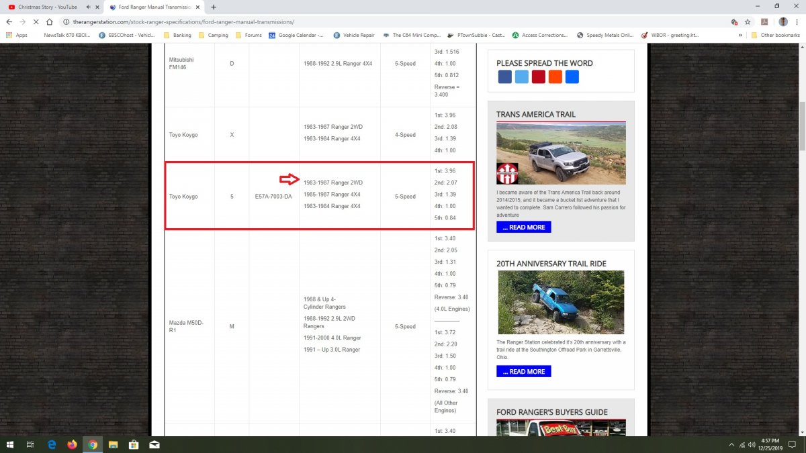Open the Apps bookmarks shortcut
Image resolution: width=806 pixels, height=453 pixels.
click(17, 35)
